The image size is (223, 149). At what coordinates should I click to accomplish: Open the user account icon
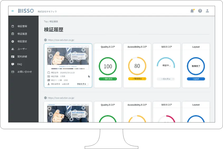207,11
